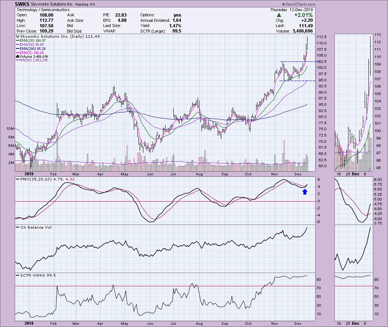
Task: Click the 112.5 price axis label
Action: (322, 37)
